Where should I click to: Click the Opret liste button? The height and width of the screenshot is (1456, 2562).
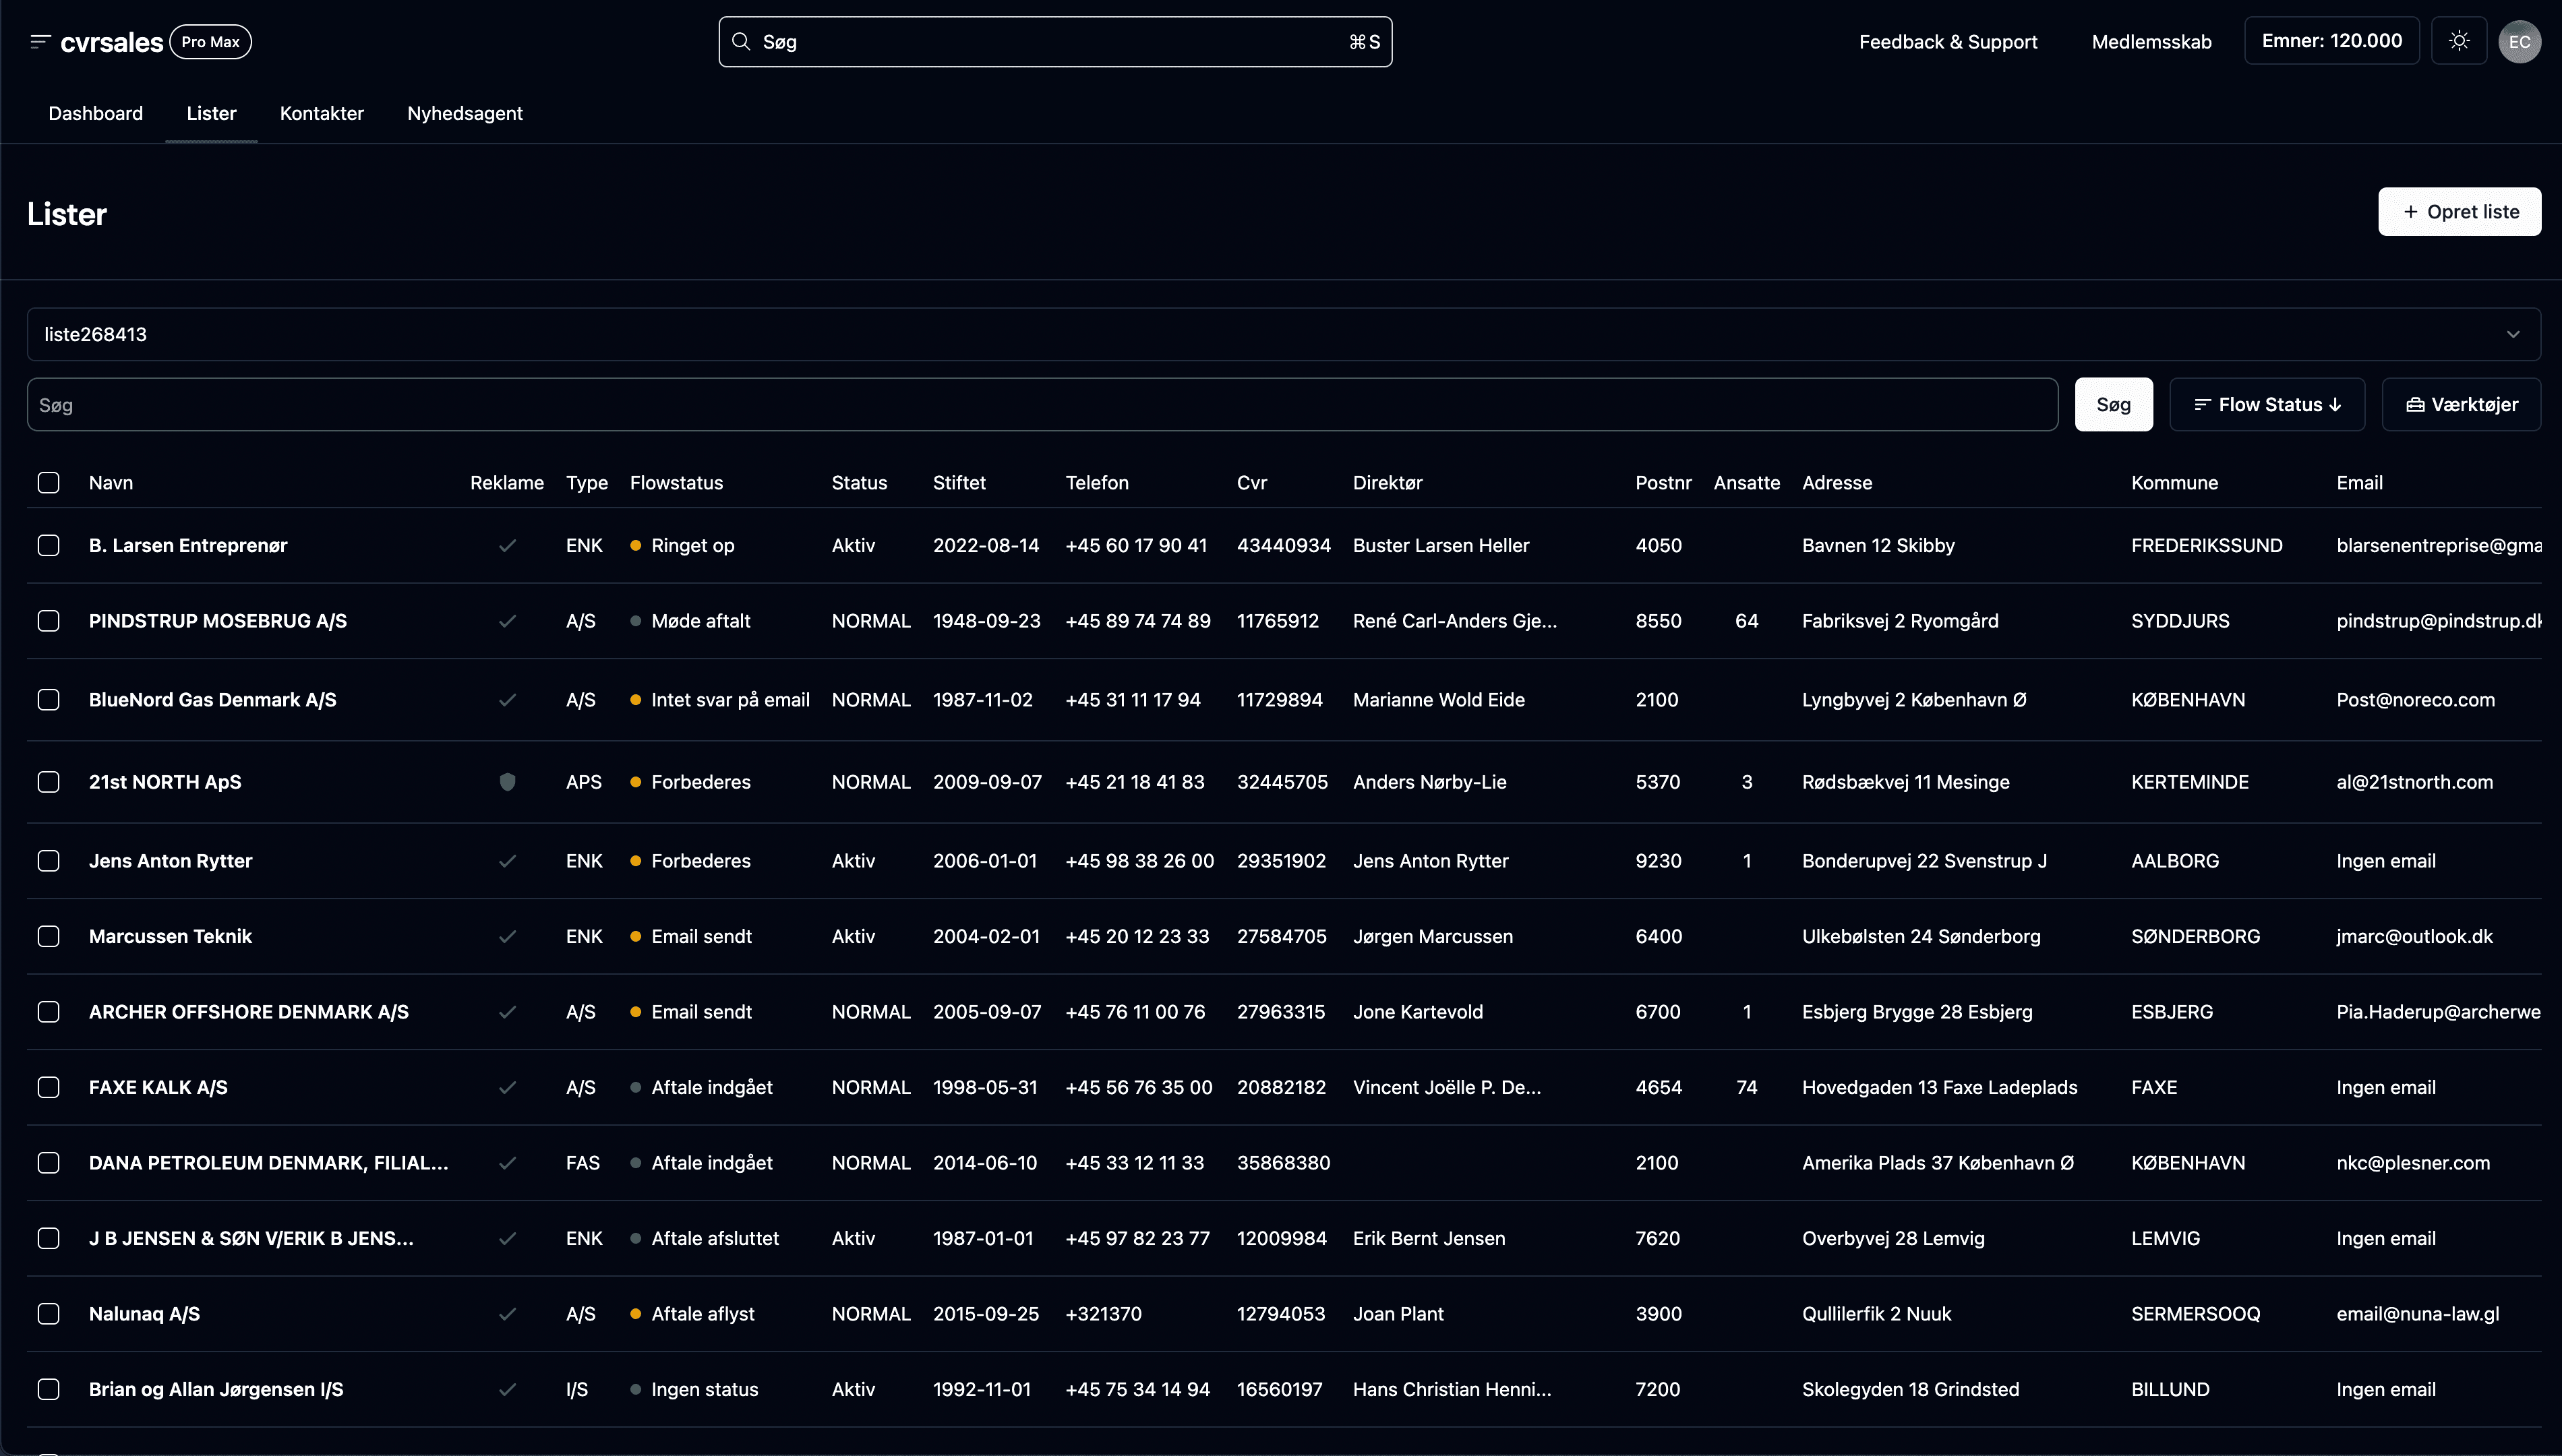pyautogui.click(x=2459, y=212)
